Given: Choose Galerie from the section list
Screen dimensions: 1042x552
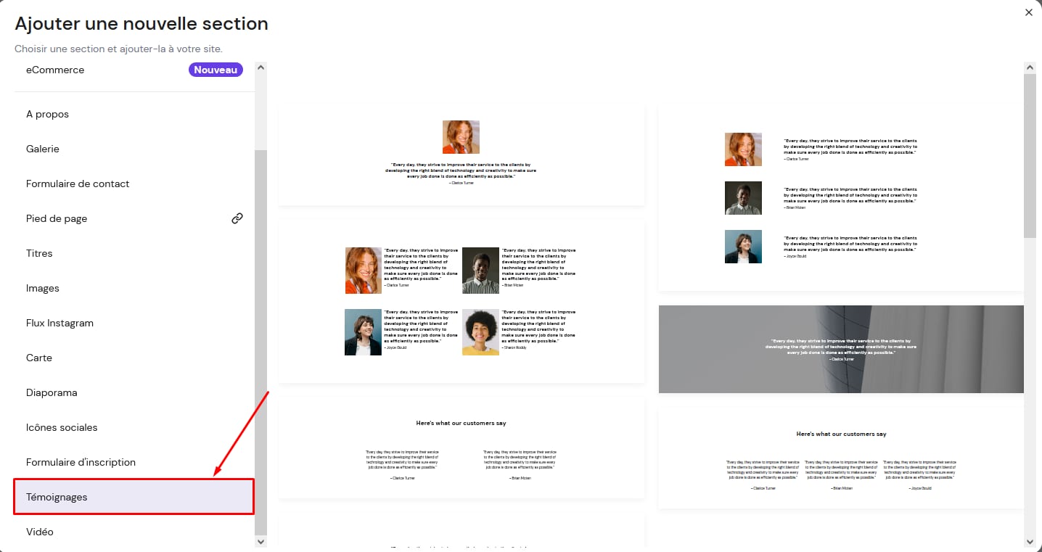Looking at the screenshot, I should click(43, 149).
